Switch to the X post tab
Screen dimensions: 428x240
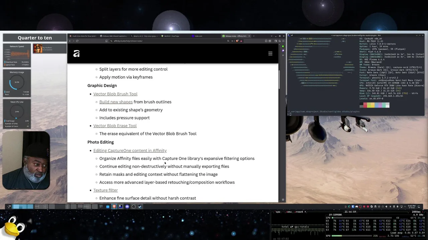point(144,36)
